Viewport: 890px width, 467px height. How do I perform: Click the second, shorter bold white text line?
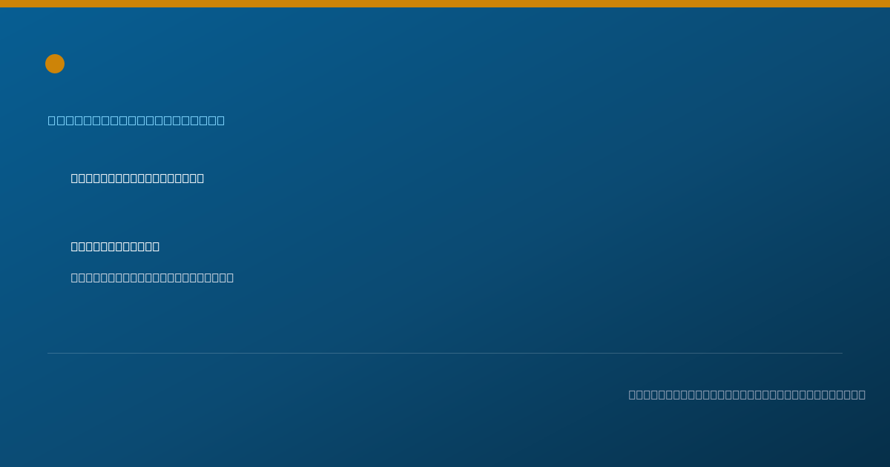pyautogui.click(x=115, y=246)
